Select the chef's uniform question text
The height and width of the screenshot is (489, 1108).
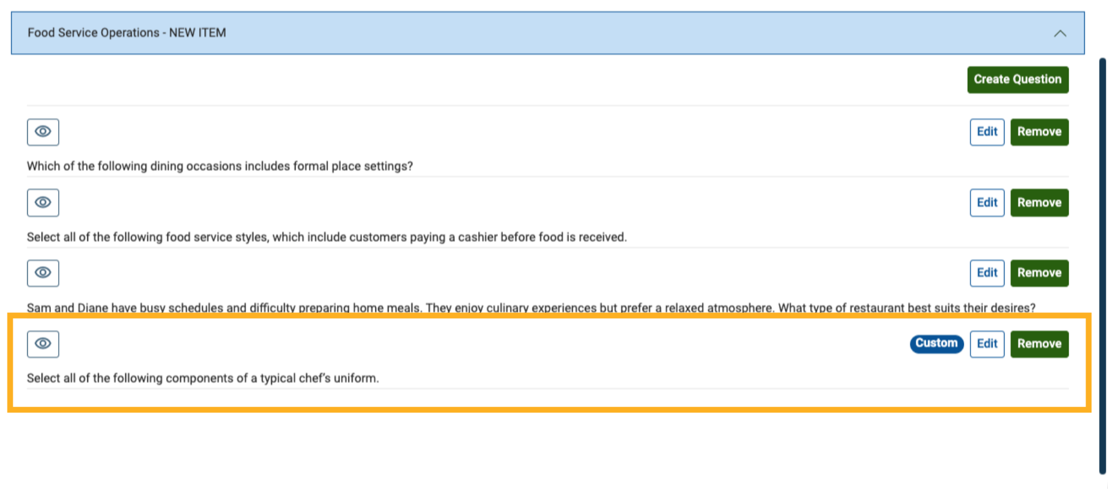click(203, 378)
